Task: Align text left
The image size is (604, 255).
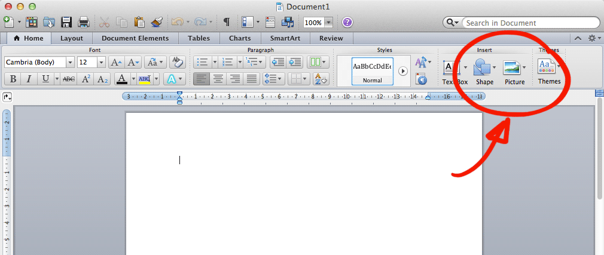Action: click(202, 79)
